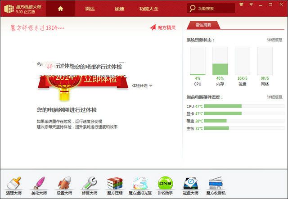The height and width of the screenshot is (199, 288).
Task: Open 清理大师 cleaning tool
Action: click(13, 185)
